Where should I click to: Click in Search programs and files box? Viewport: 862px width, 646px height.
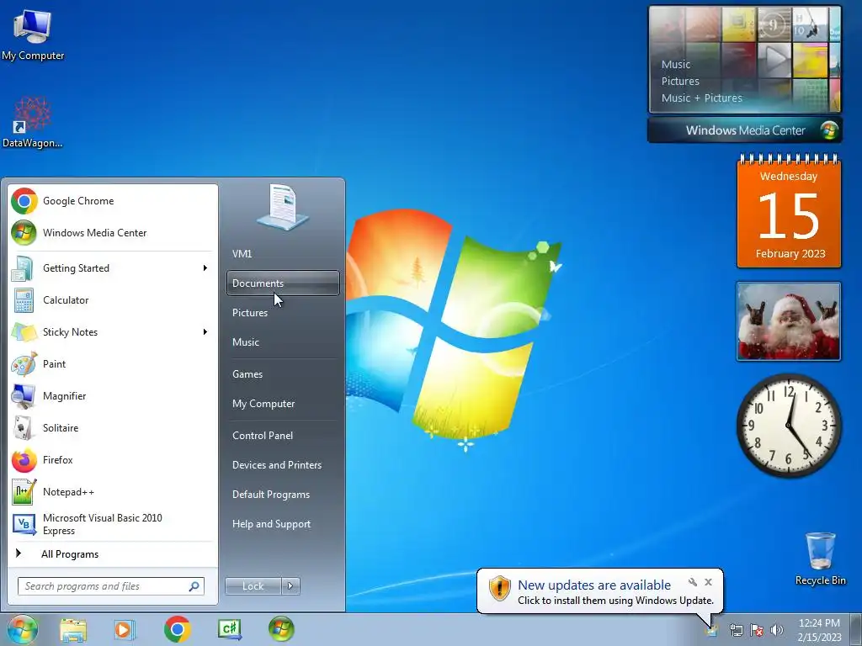click(111, 586)
